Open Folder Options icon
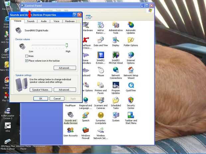Screen dimensions: 206x154 (131, 42)
